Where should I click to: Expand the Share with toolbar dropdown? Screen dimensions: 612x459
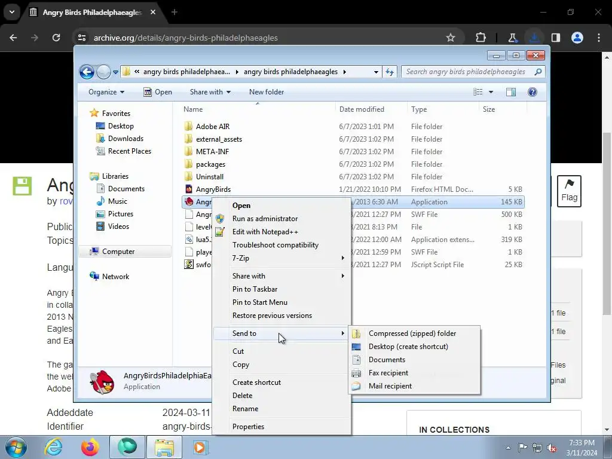click(210, 92)
